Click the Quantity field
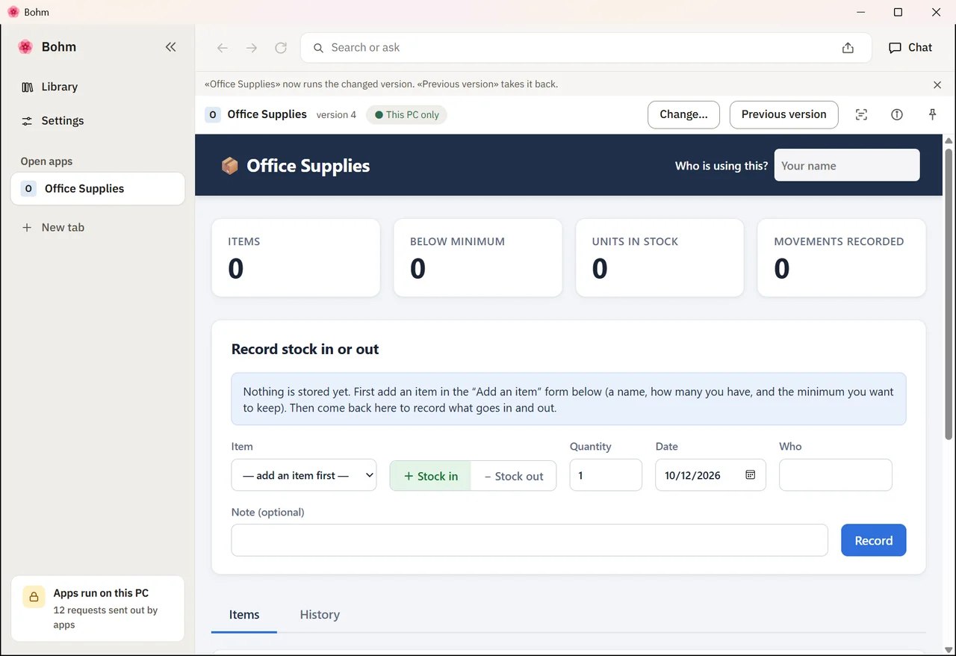956x656 pixels. tap(606, 475)
